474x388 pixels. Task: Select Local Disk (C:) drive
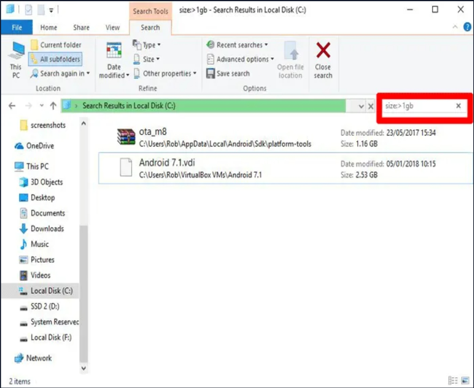[39, 291]
